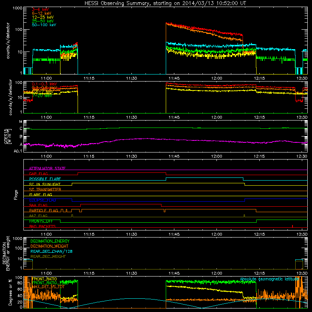Select the 25-50 keV legend label
The height and width of the screenshot is (312, 312).
43,21
